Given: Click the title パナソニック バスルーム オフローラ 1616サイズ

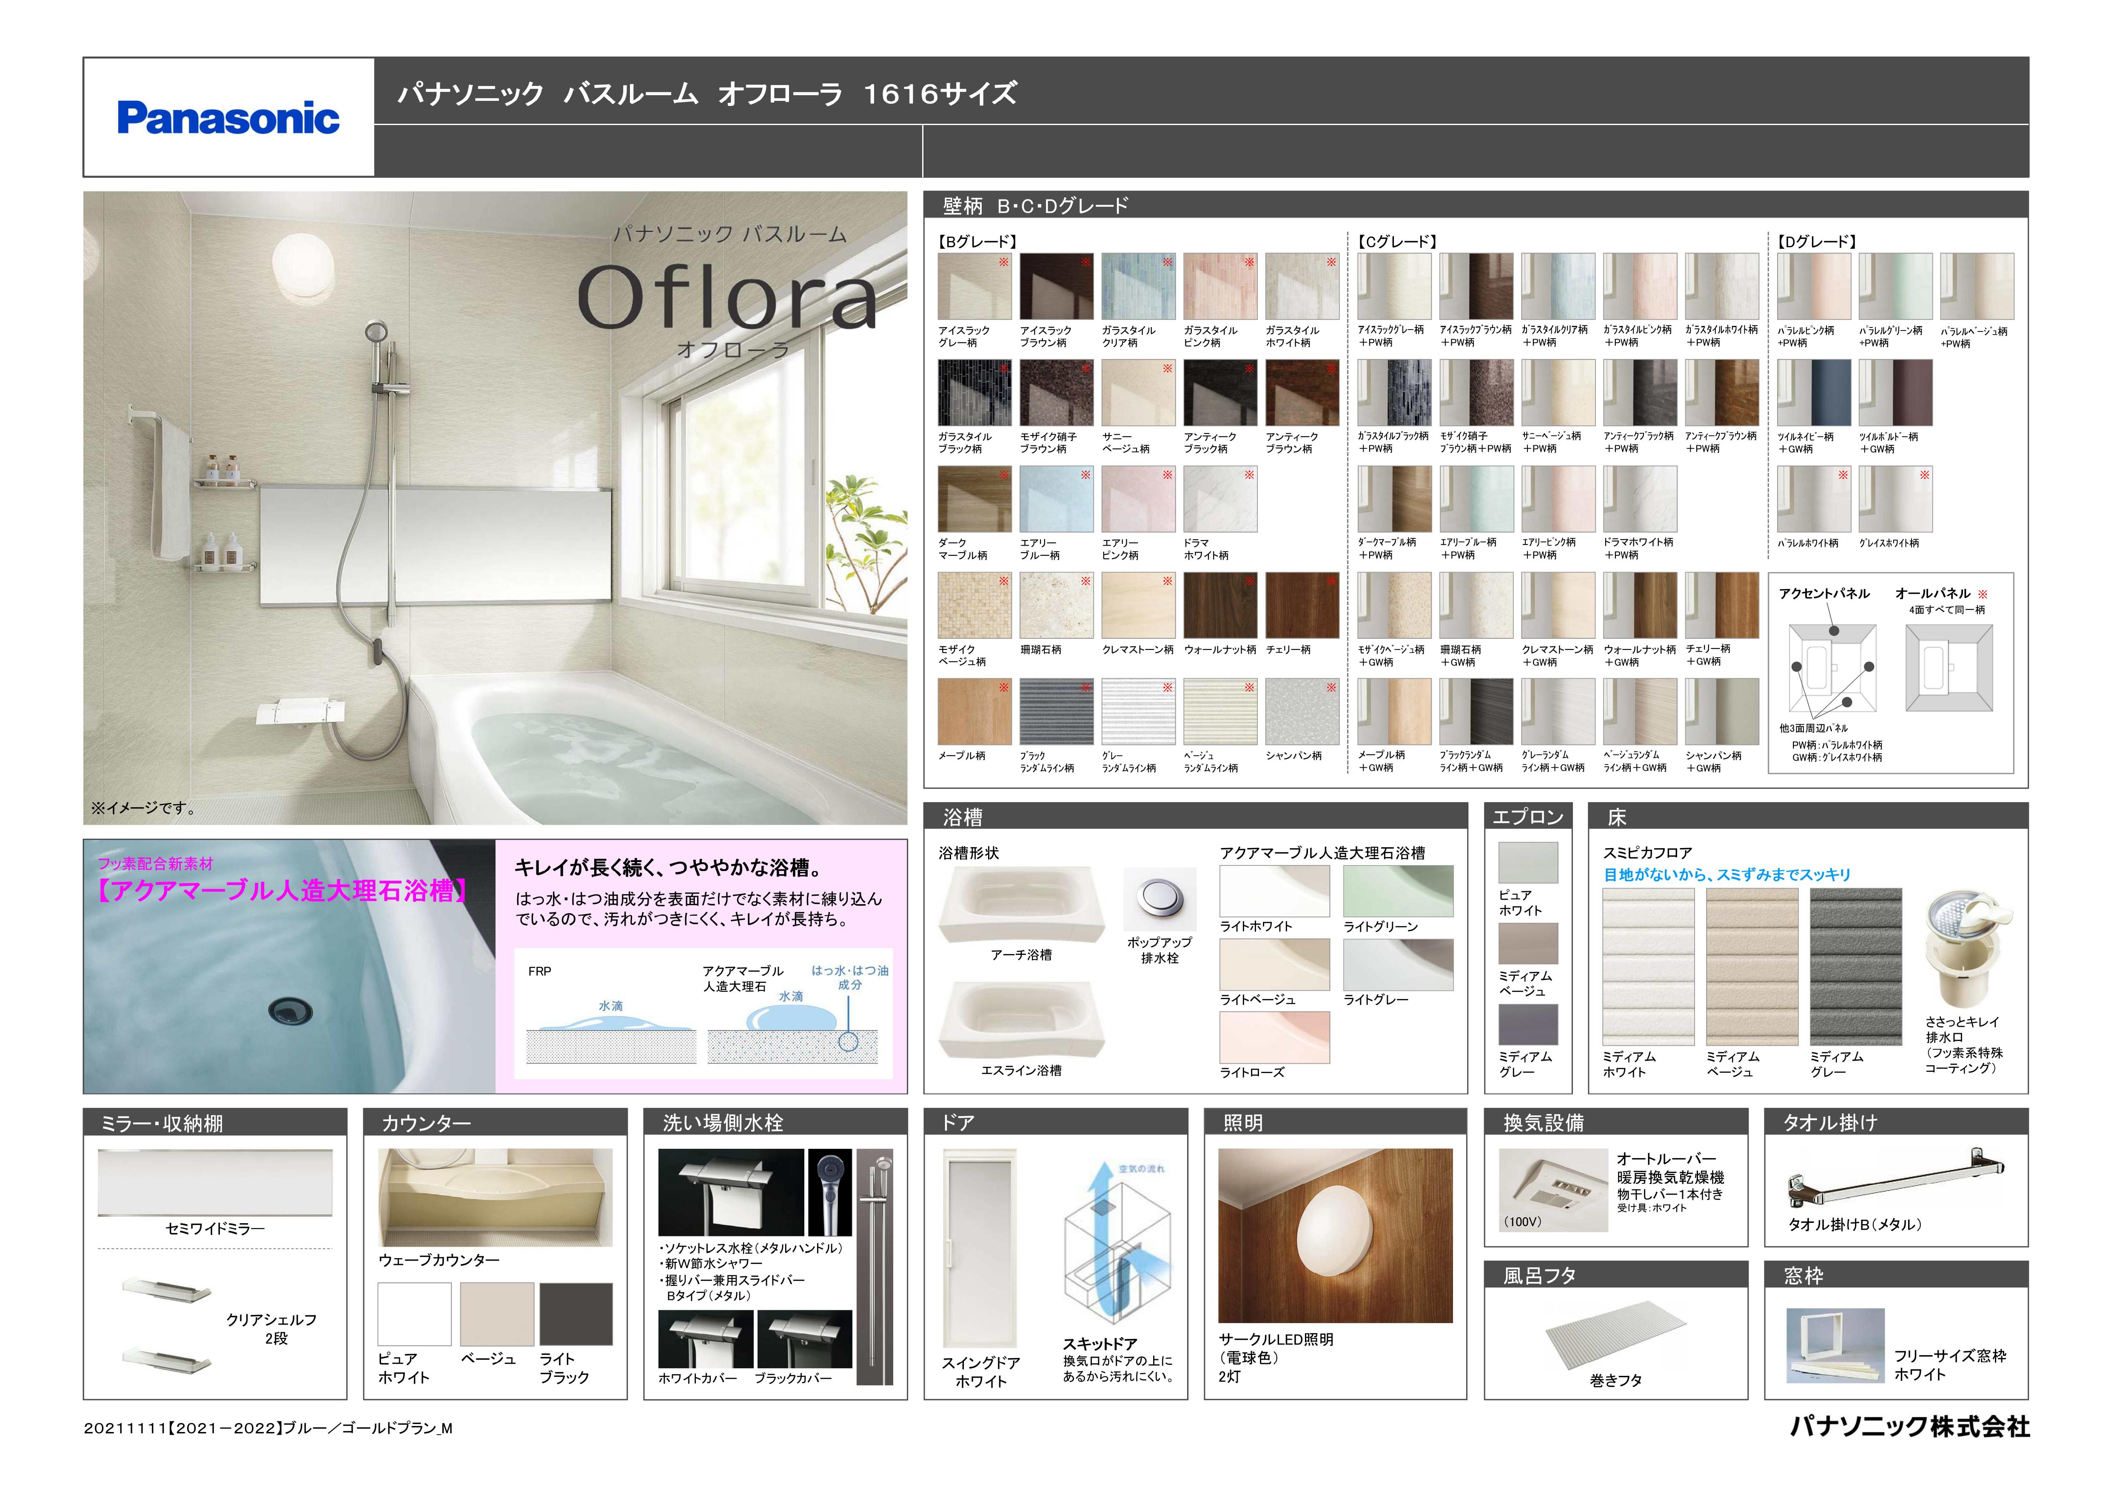Looking at the screenshot, I should (x=707, y=93).
